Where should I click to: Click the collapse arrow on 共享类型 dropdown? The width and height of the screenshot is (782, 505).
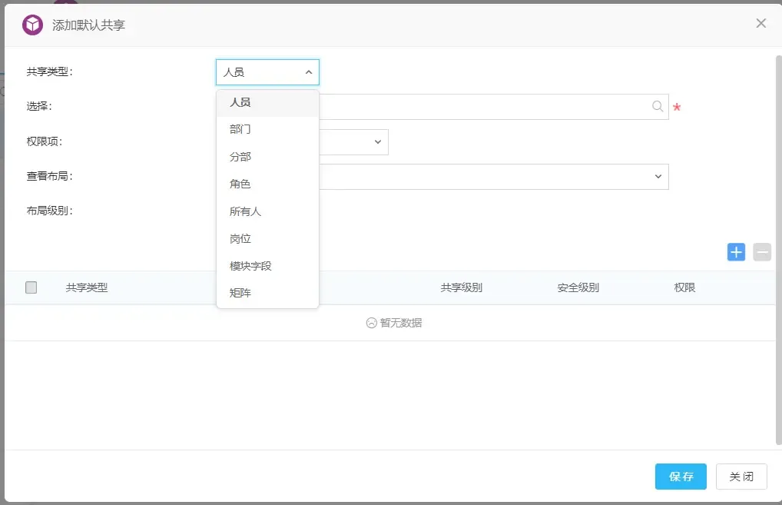[310, 71]
